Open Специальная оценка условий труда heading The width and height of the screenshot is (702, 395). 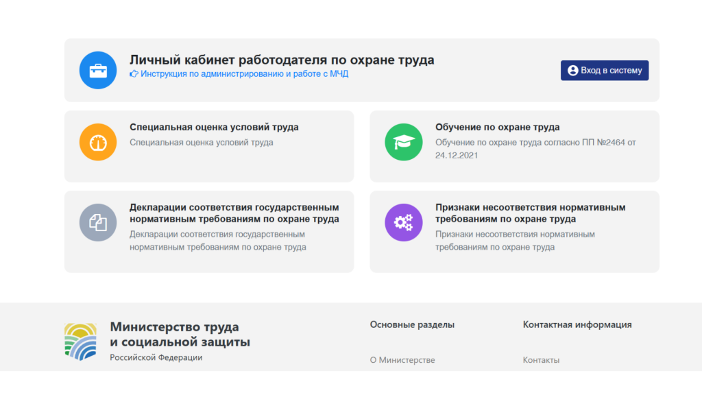pos(214,127)
